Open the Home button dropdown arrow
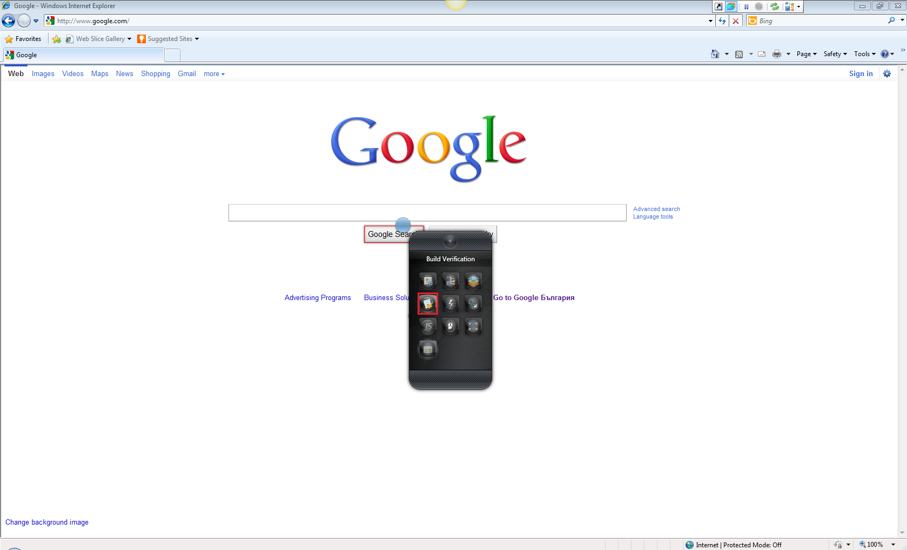Image resolution: width=907 pixels, height=550 pixels. tap(727, 54)
